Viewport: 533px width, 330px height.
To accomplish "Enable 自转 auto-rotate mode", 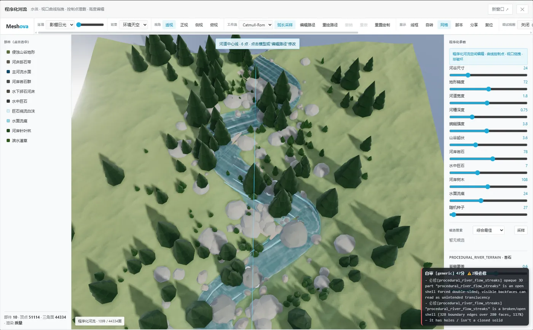I will tap(429, 25).
